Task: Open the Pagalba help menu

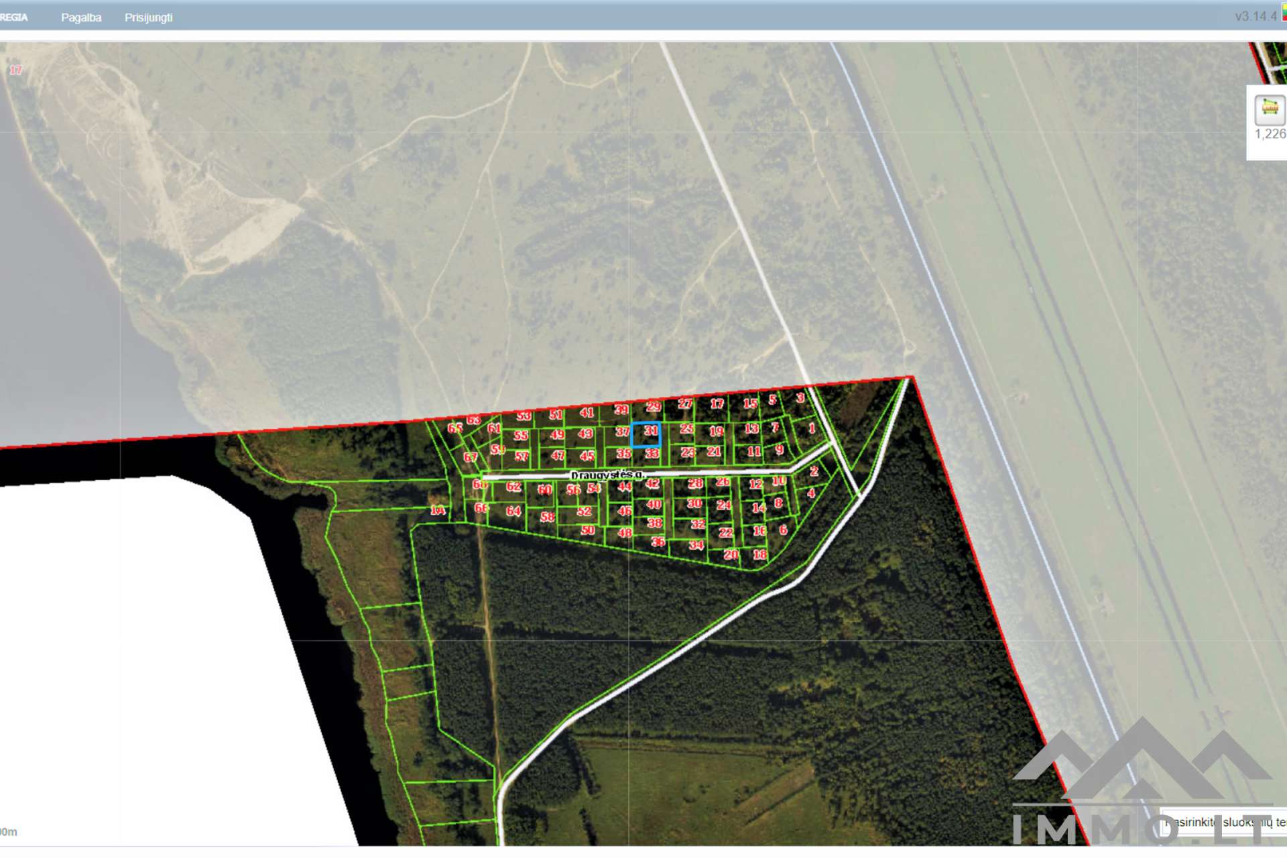Action: click(81, 17)
